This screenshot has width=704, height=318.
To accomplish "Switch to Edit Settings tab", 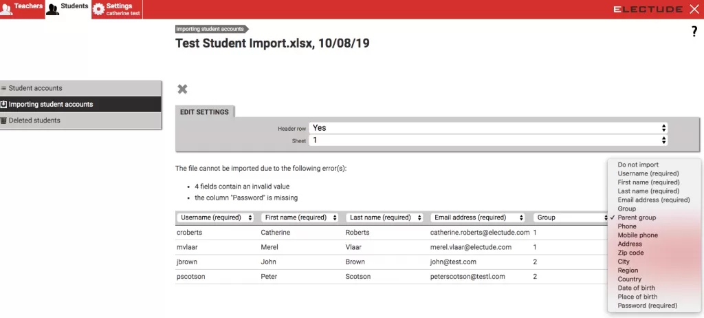I will click(x=204, y=112).
